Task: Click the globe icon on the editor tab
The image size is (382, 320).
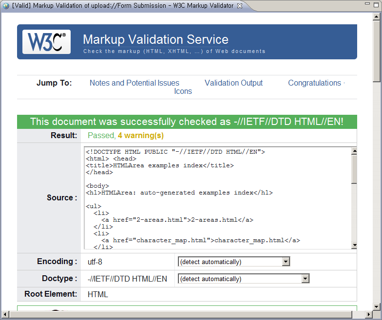Action: [6, 6]
